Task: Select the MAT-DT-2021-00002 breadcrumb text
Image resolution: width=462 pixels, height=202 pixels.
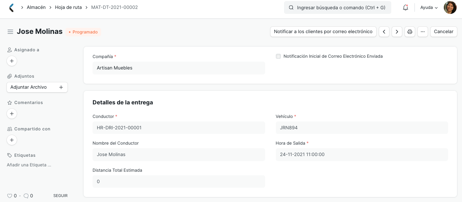Action: (x=114, y=7)
